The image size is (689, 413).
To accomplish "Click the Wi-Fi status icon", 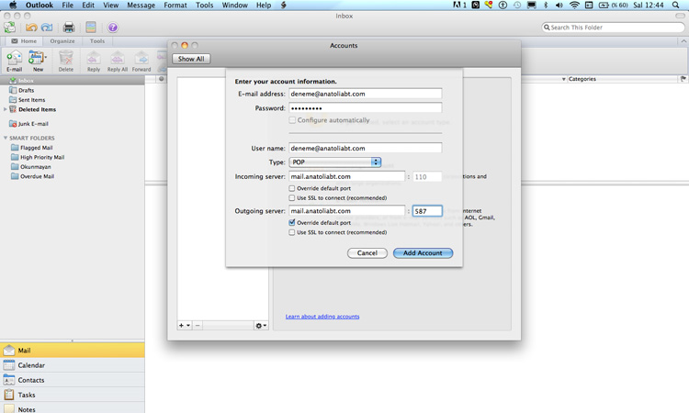I will coord(574,6).
